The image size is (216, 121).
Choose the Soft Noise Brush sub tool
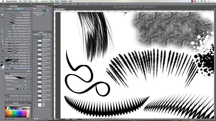pyautogui.click(x=18, y=12)
